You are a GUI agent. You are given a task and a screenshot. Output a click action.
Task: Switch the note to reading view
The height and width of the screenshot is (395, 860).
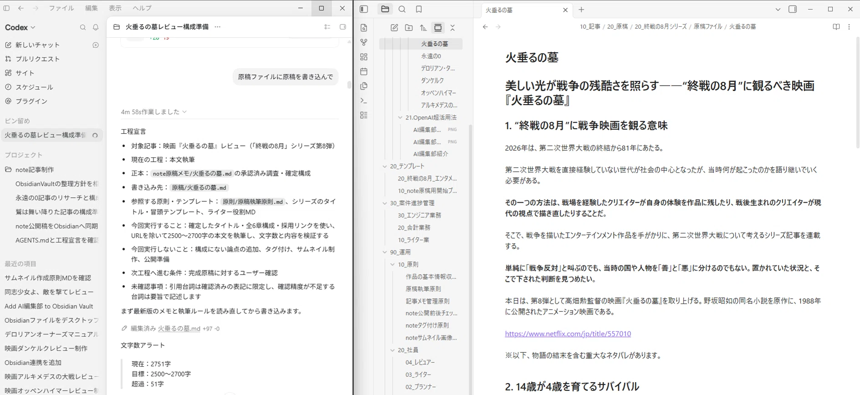pos(836,27)
